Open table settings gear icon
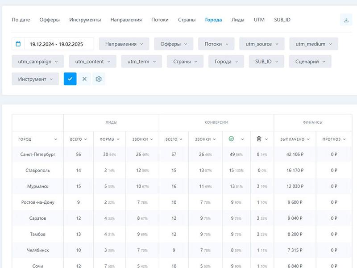357x268 pixels. click(x=99, y=79)
